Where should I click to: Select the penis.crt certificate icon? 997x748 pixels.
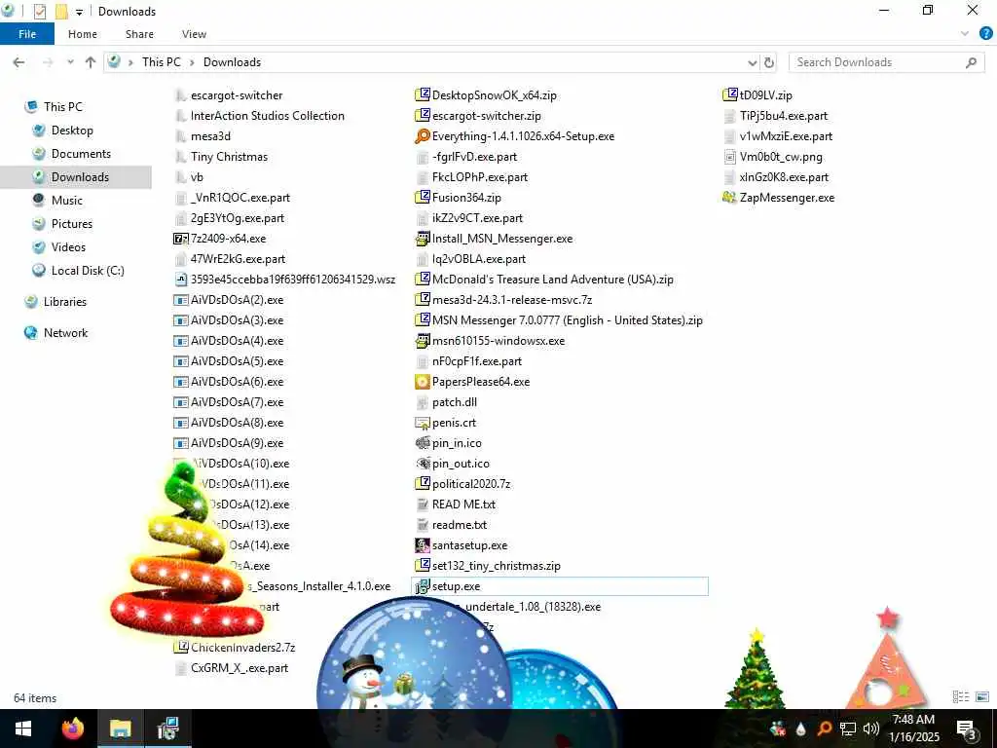423,423
